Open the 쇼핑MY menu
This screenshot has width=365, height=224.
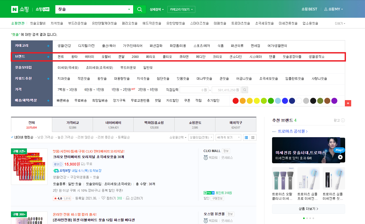[333, 9]
